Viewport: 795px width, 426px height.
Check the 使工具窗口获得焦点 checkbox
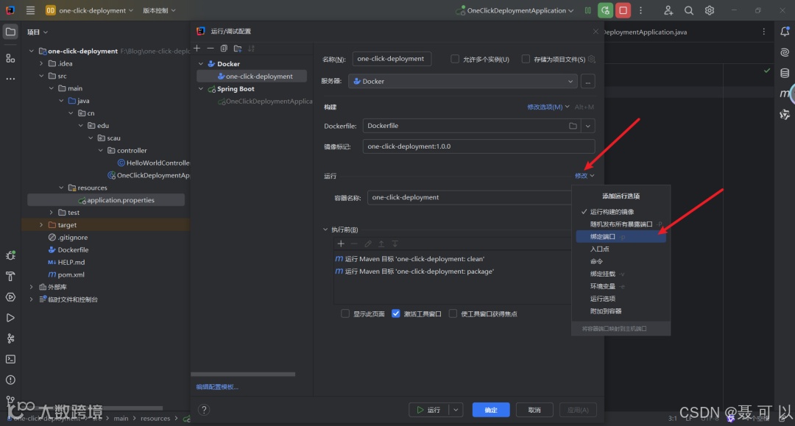[453, 313]
